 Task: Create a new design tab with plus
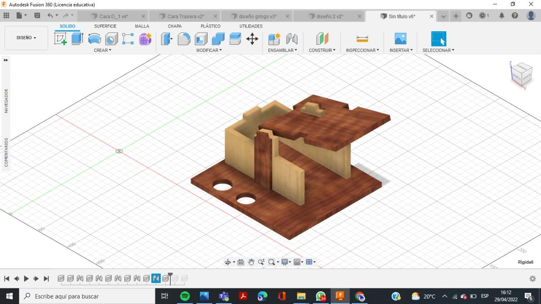(456, 16)
